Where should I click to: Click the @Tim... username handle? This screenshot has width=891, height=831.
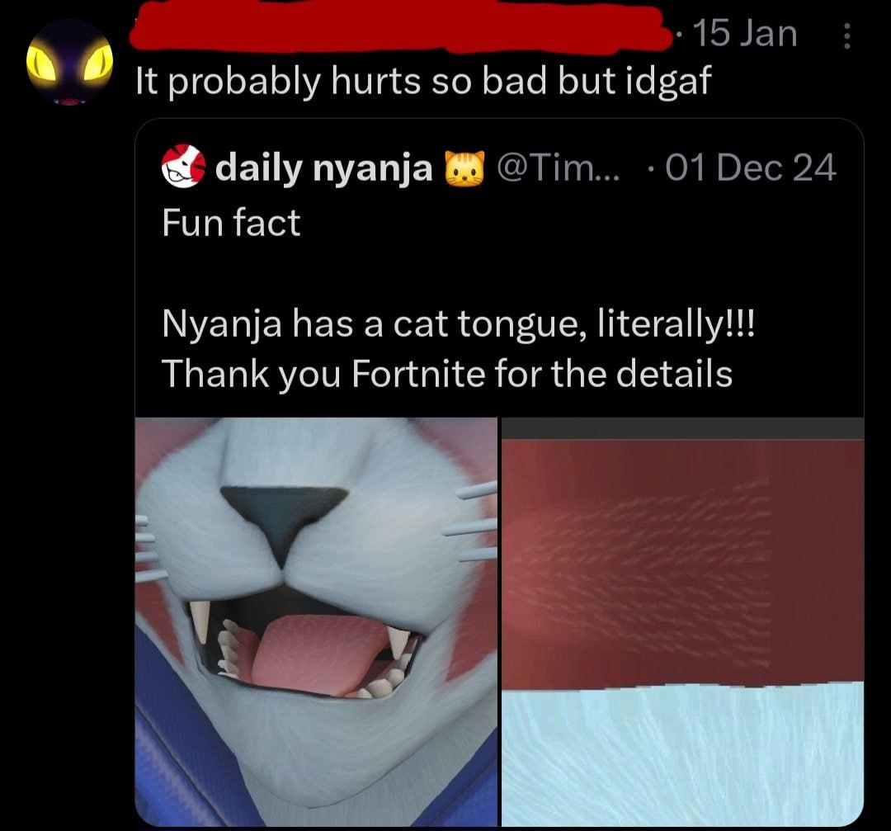pos(559,168)
